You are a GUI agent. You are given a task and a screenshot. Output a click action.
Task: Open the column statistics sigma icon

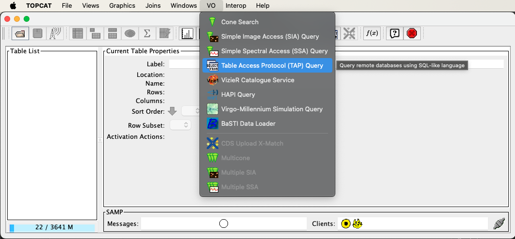147,33
